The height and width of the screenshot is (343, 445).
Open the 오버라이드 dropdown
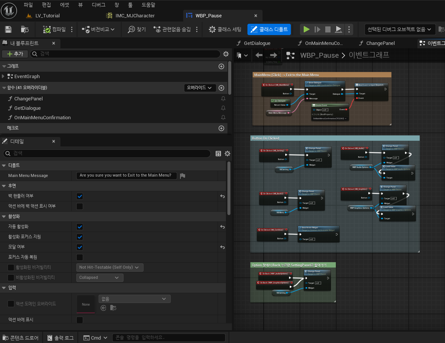click(x=200, y=88)
